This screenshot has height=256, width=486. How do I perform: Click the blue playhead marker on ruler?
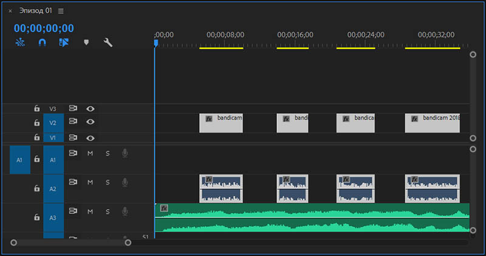point(156,43)
